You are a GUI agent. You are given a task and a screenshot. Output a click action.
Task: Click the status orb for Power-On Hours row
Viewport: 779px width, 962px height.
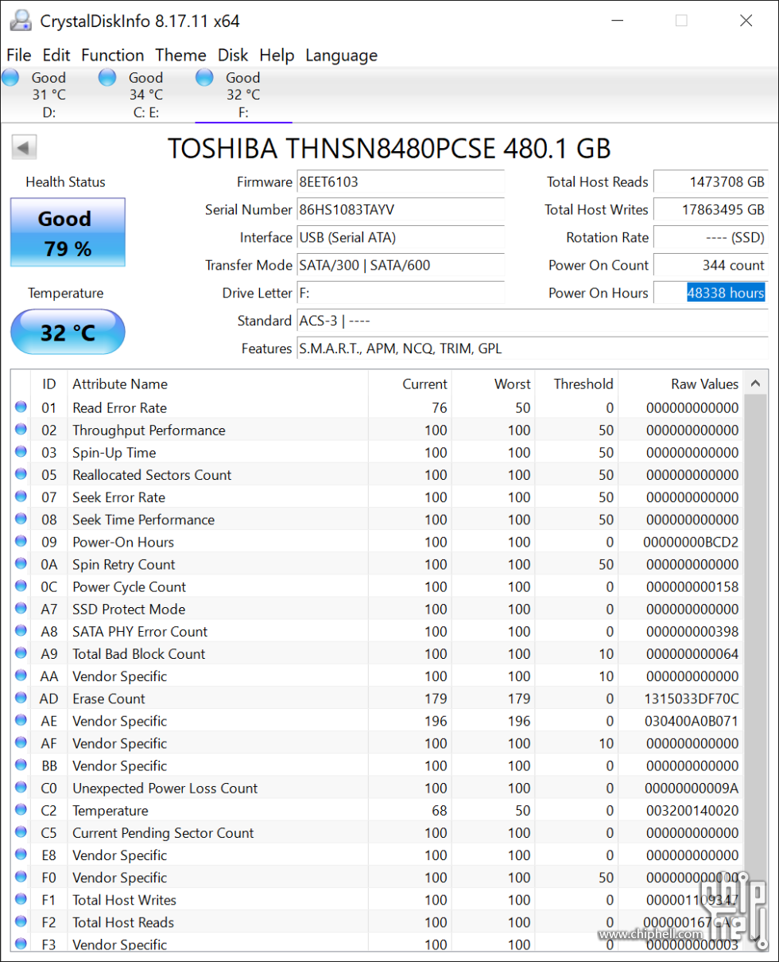pyautogui.click(x=21, y=541)
